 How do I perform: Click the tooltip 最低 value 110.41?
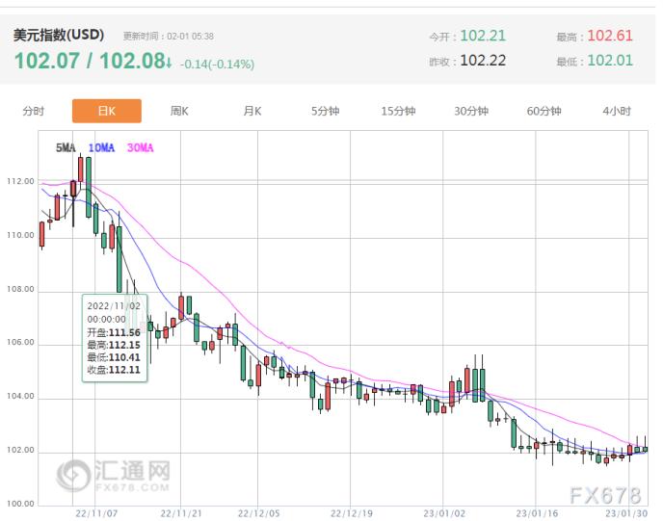124,357
